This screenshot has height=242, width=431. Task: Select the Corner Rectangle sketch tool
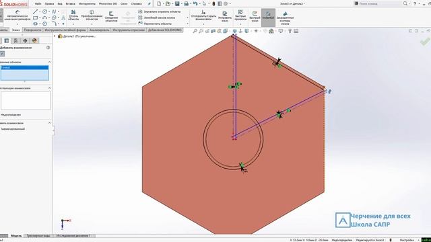(35, 18)
